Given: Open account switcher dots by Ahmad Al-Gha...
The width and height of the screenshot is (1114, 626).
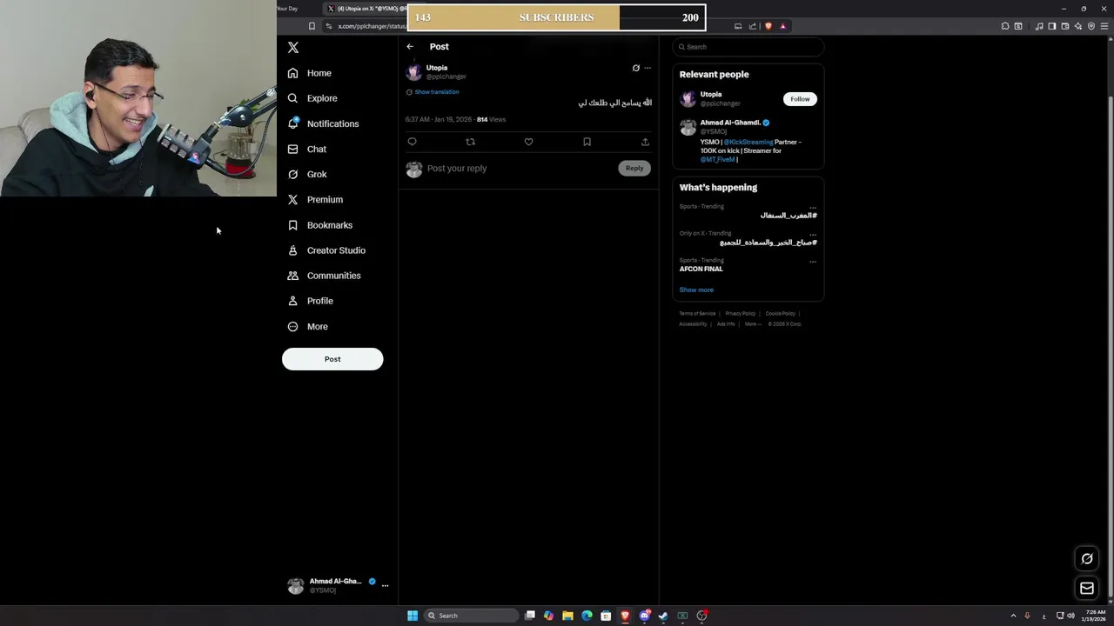Looking at the screenshot, I should [x=385, y=585].
